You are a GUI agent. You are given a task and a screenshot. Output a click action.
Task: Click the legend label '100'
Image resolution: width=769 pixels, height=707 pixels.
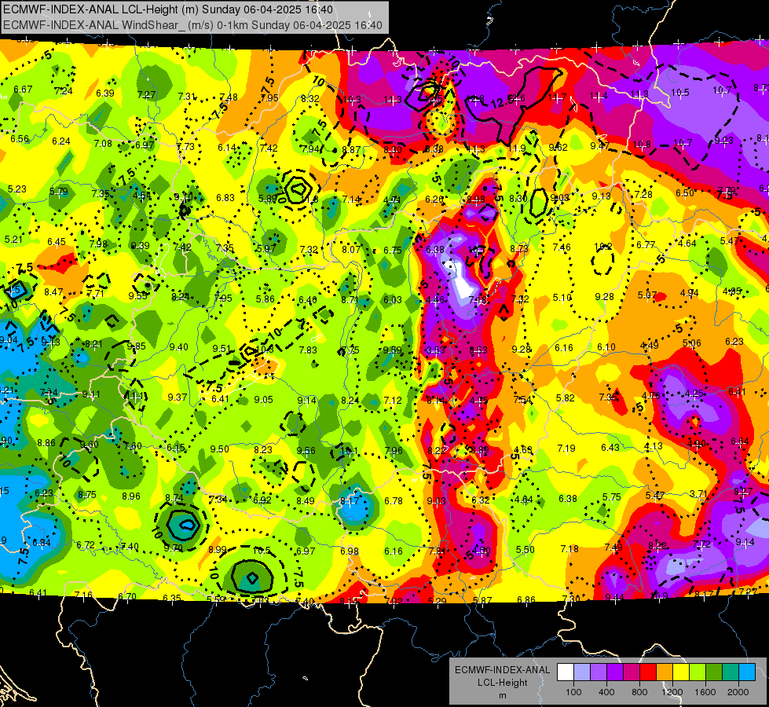tap(573, 692)
